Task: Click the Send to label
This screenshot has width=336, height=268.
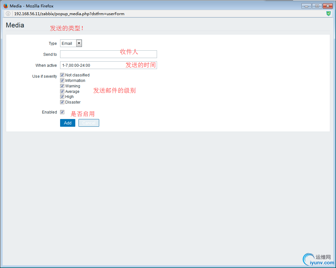Action: pos(50,55)
